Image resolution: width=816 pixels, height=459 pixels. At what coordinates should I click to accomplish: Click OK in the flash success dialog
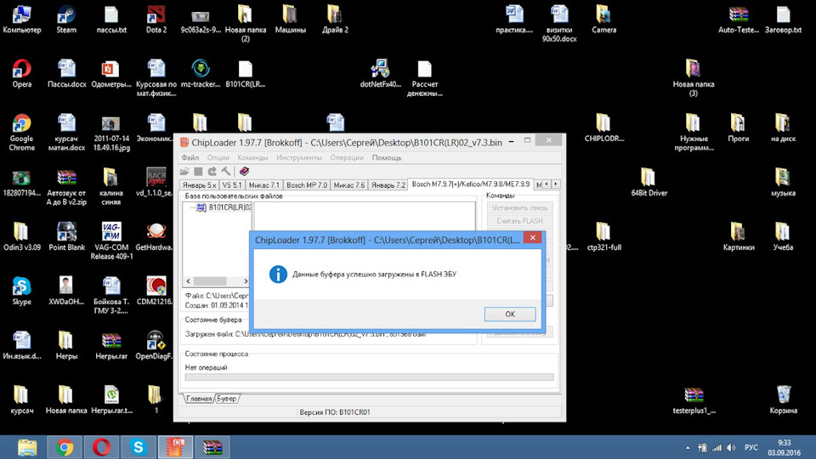click(x=509, y=314)
